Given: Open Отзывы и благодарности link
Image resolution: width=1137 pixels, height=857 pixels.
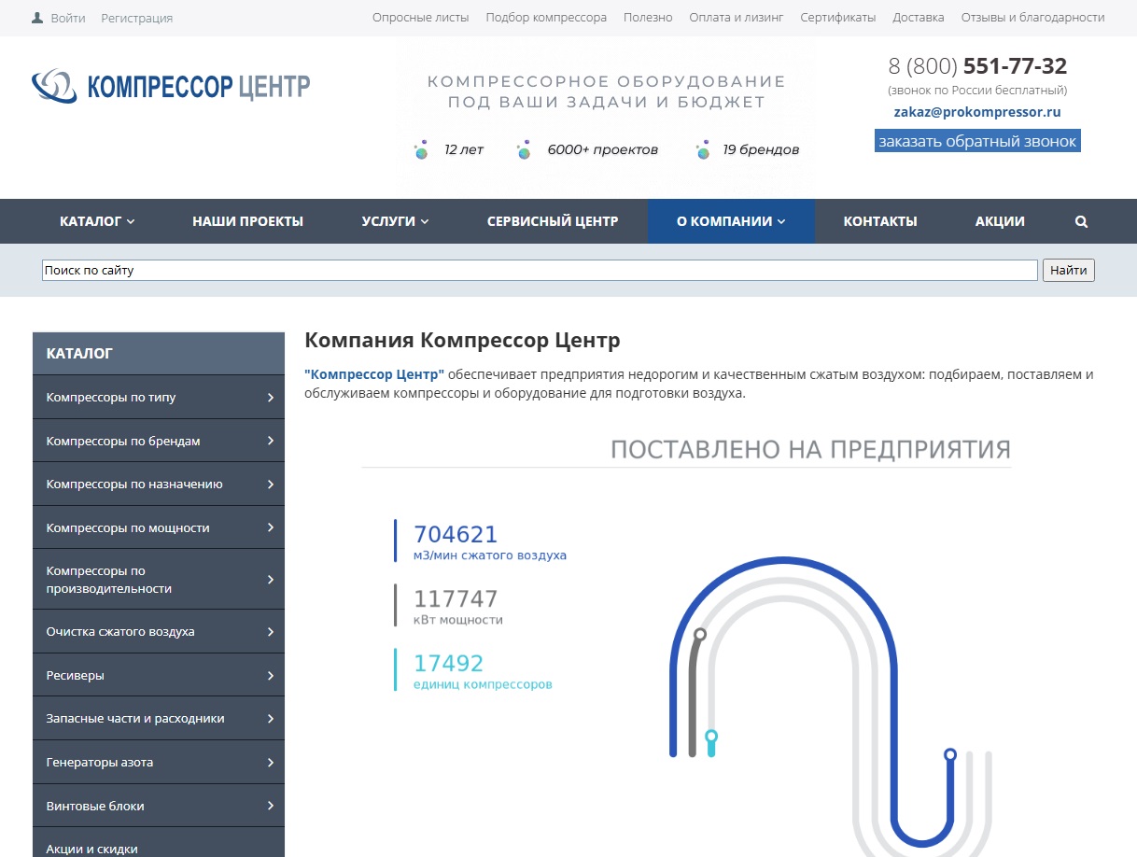Looking at the screenshot, I should pos(1032,18).
